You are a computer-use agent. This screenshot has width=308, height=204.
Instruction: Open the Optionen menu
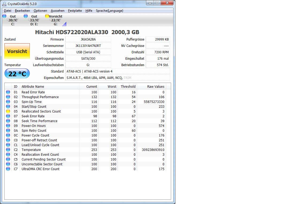[x=40, y=11]
